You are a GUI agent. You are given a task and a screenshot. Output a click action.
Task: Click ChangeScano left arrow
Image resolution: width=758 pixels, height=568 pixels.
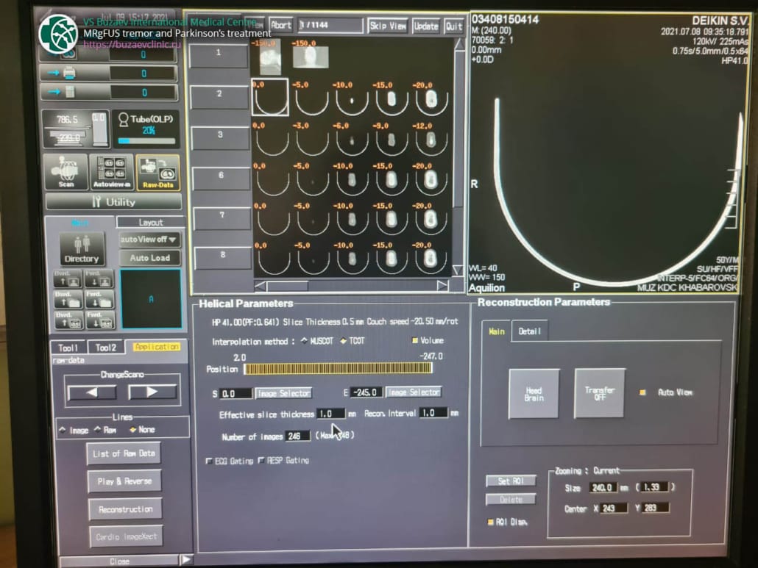click(x=91, y=392)
